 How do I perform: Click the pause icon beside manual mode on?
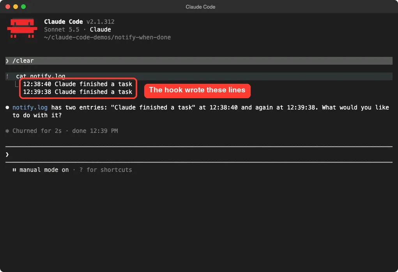pyautogui.click(x=14, y=170)
